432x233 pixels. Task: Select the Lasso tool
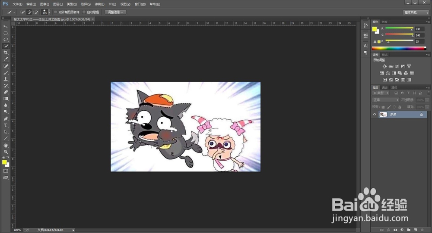pyautogui.click(x=6, y=40)
